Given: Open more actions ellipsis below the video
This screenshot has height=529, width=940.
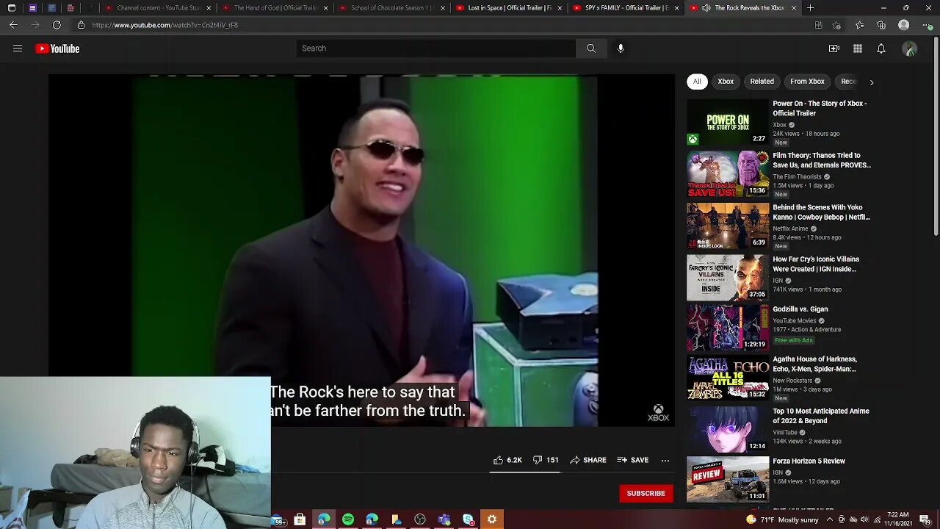Looking at the screenshot, I should tap(665, 461).
